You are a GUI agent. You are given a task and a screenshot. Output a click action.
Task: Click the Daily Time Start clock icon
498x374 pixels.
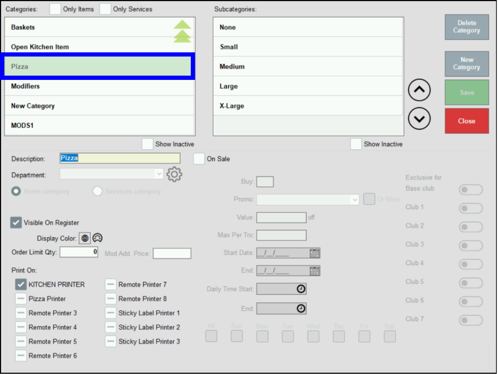[x=301, y=289]
